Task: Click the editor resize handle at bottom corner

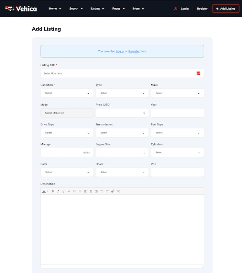Action: point(202,266)
